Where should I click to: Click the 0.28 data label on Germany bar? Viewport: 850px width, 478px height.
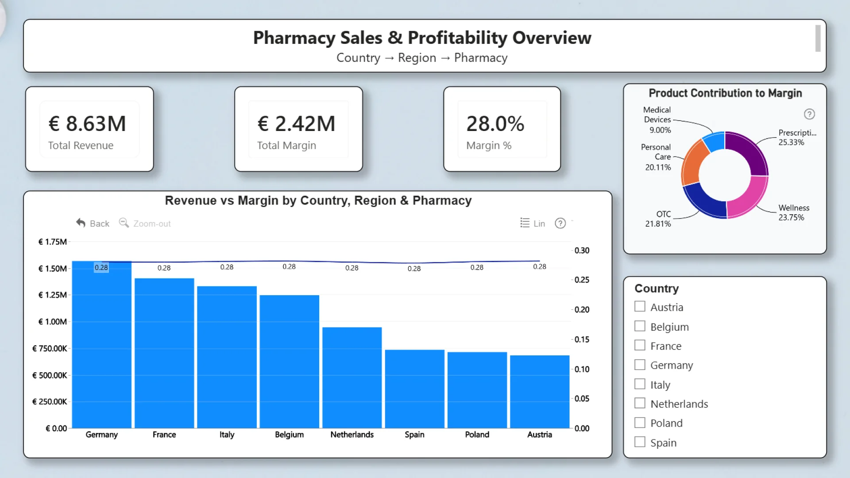(x=101, y=267)
